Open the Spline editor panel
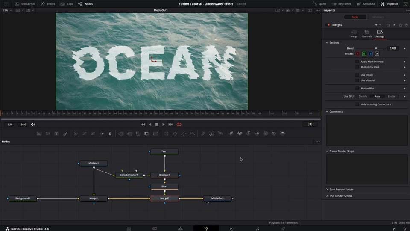The image size is (410, 231). tap(319, 4)
